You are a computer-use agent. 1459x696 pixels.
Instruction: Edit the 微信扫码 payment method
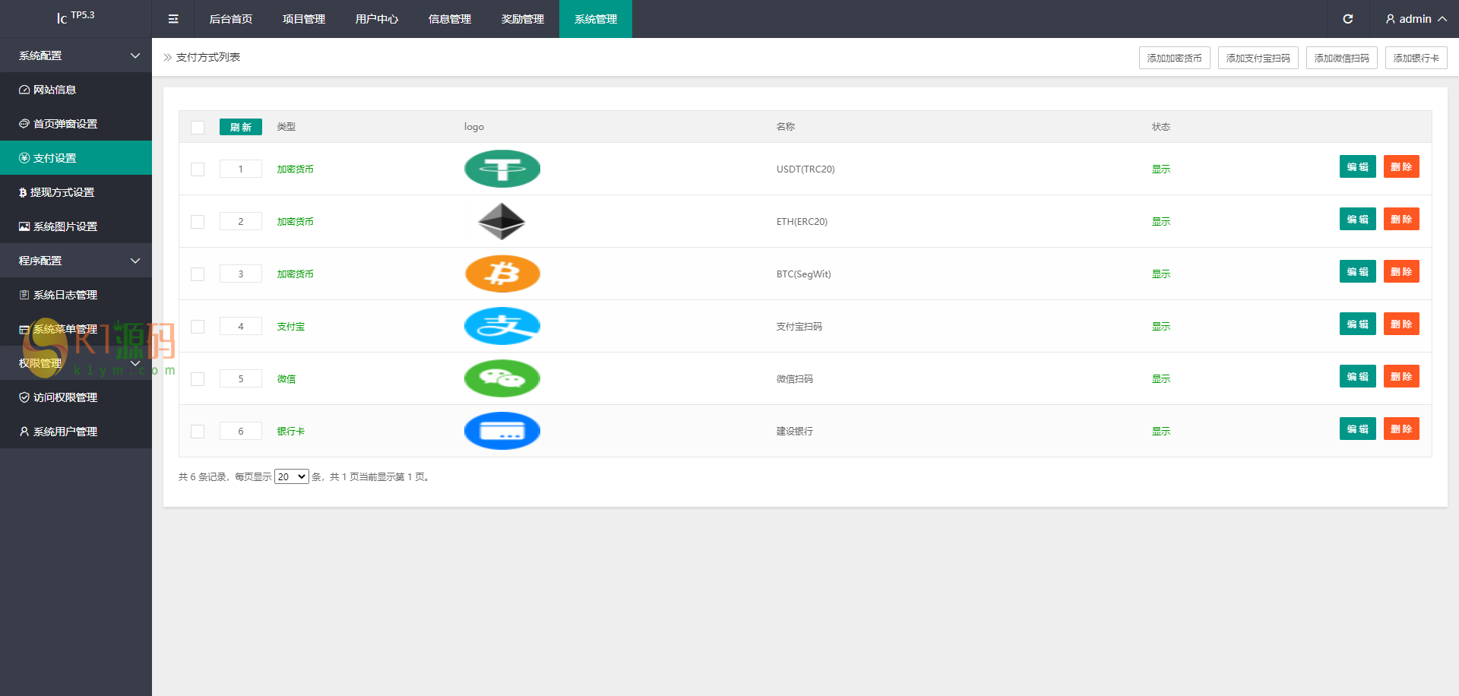point(1358,376)
